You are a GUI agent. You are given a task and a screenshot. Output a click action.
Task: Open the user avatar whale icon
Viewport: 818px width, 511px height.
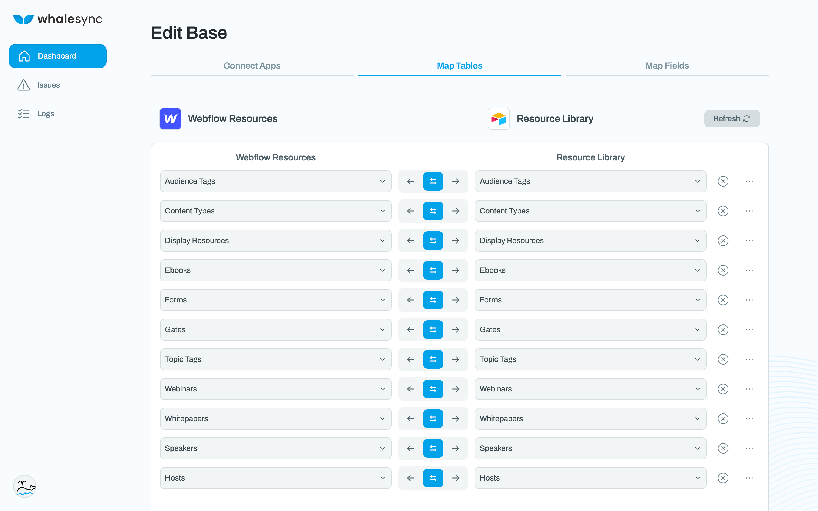pyautogui.click(x=24, y=486)
